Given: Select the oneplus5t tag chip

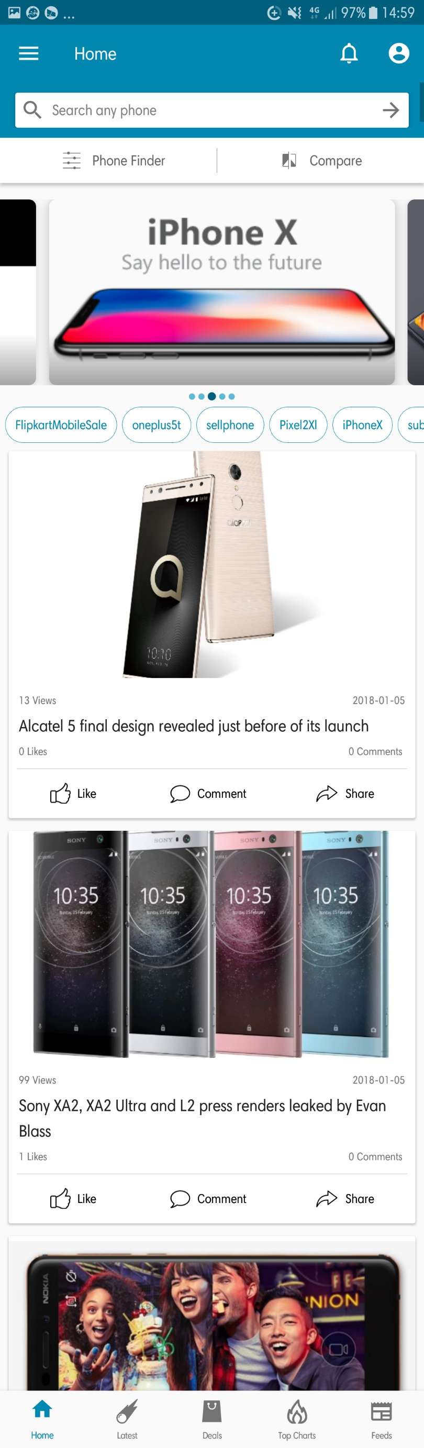Looking at the screenshot, I should [157, 425].
